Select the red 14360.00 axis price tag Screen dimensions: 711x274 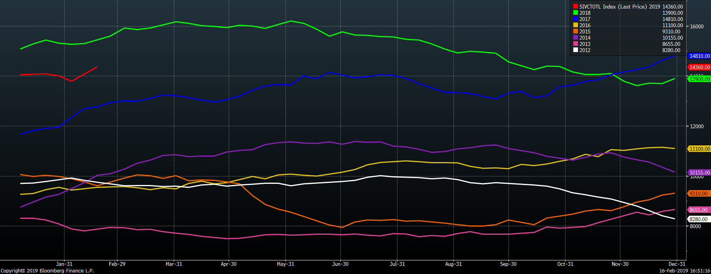click(x=699, y=67)
